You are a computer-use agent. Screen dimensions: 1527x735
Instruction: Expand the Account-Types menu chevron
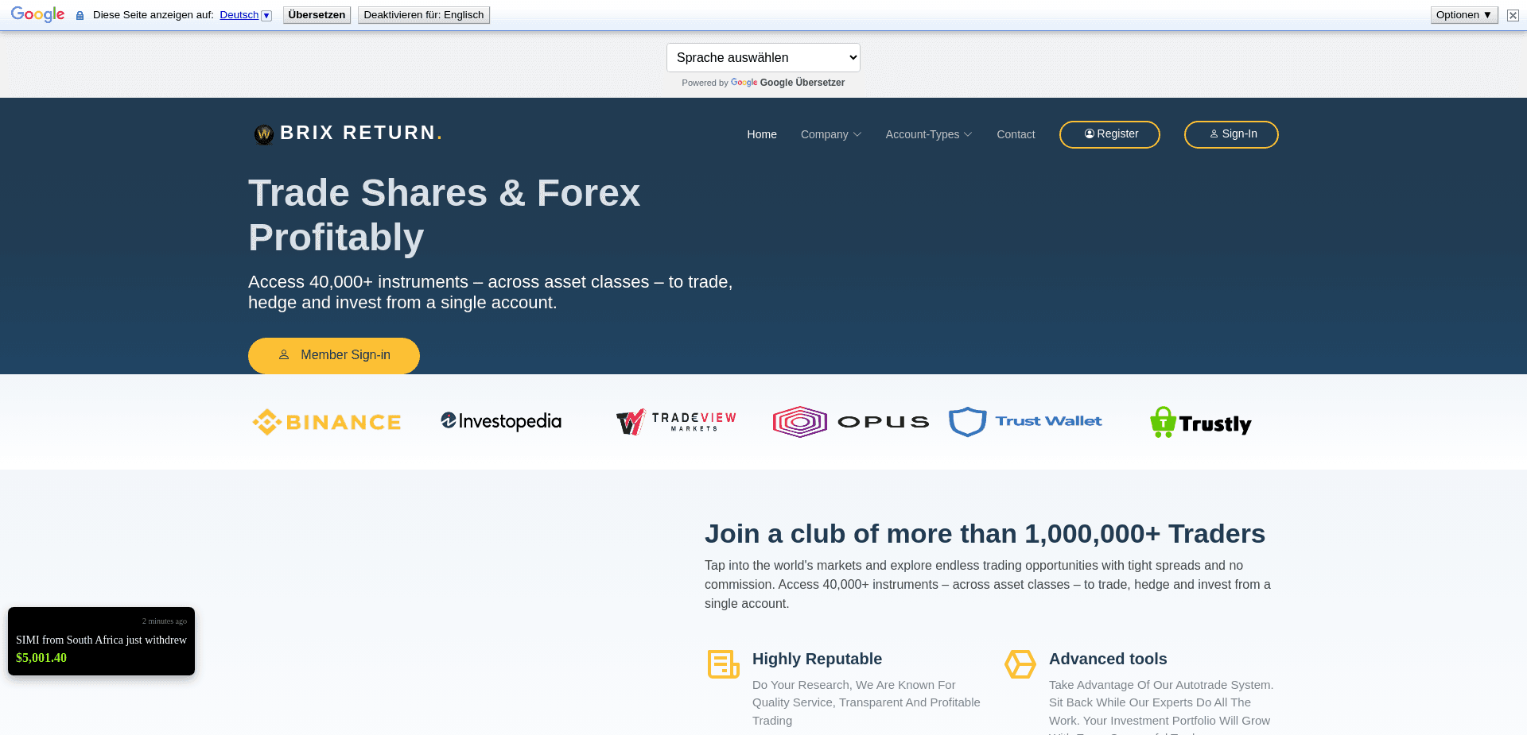[x=968, y=134]
